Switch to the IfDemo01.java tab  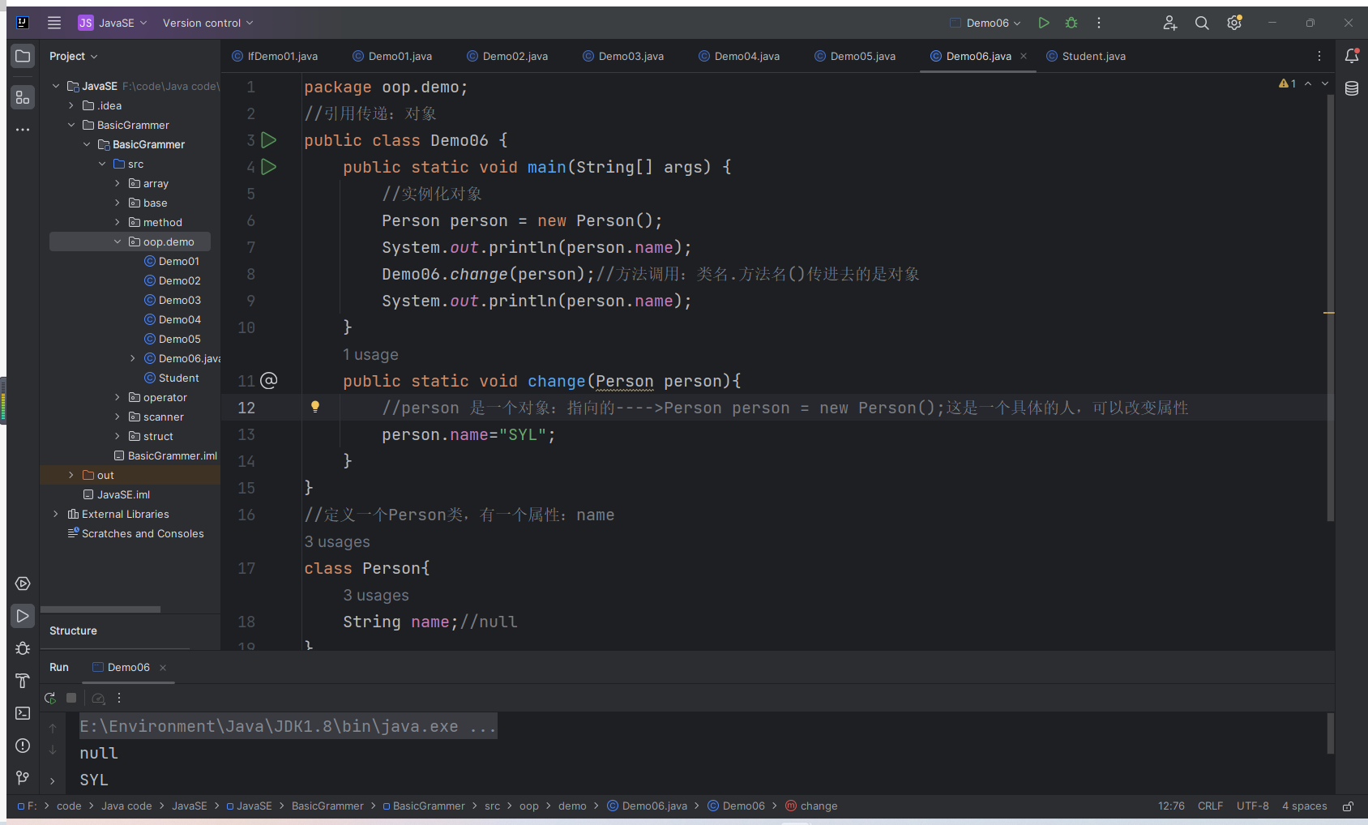275,56
